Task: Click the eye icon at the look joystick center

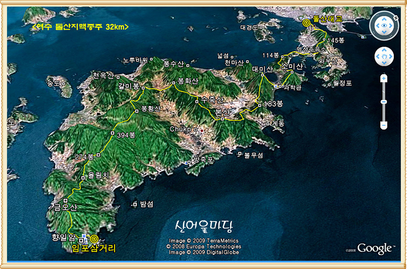Action: 384,25
